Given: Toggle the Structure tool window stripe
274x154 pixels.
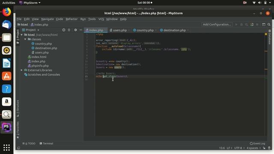Looking at the screenshot, I should tap(18, 108).
